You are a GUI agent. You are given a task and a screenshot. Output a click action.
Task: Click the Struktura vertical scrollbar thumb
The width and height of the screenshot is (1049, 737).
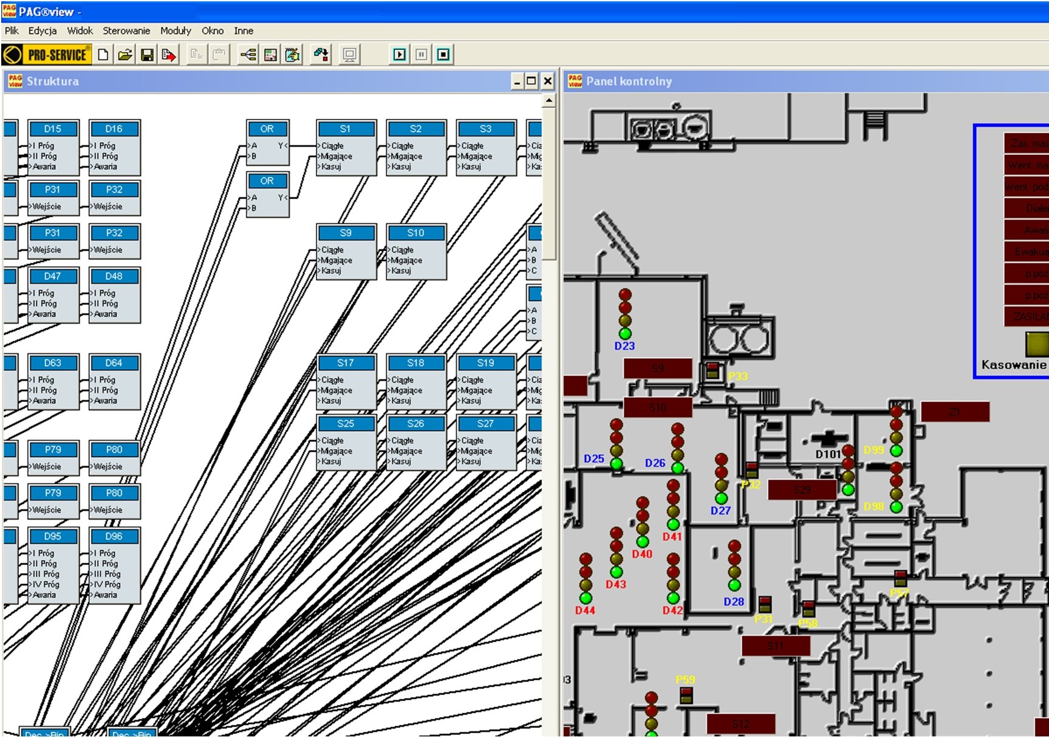click(x=549, y=184)
